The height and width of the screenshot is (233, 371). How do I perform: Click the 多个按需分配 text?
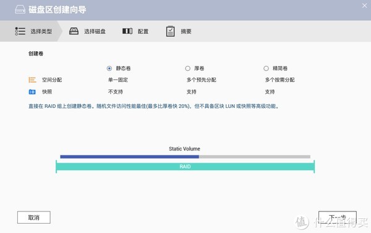point(279,80)
